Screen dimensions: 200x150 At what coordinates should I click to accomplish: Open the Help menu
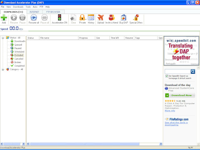coord(47,7)
